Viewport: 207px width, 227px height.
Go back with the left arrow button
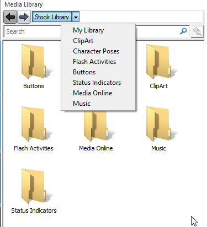(10, 17)
